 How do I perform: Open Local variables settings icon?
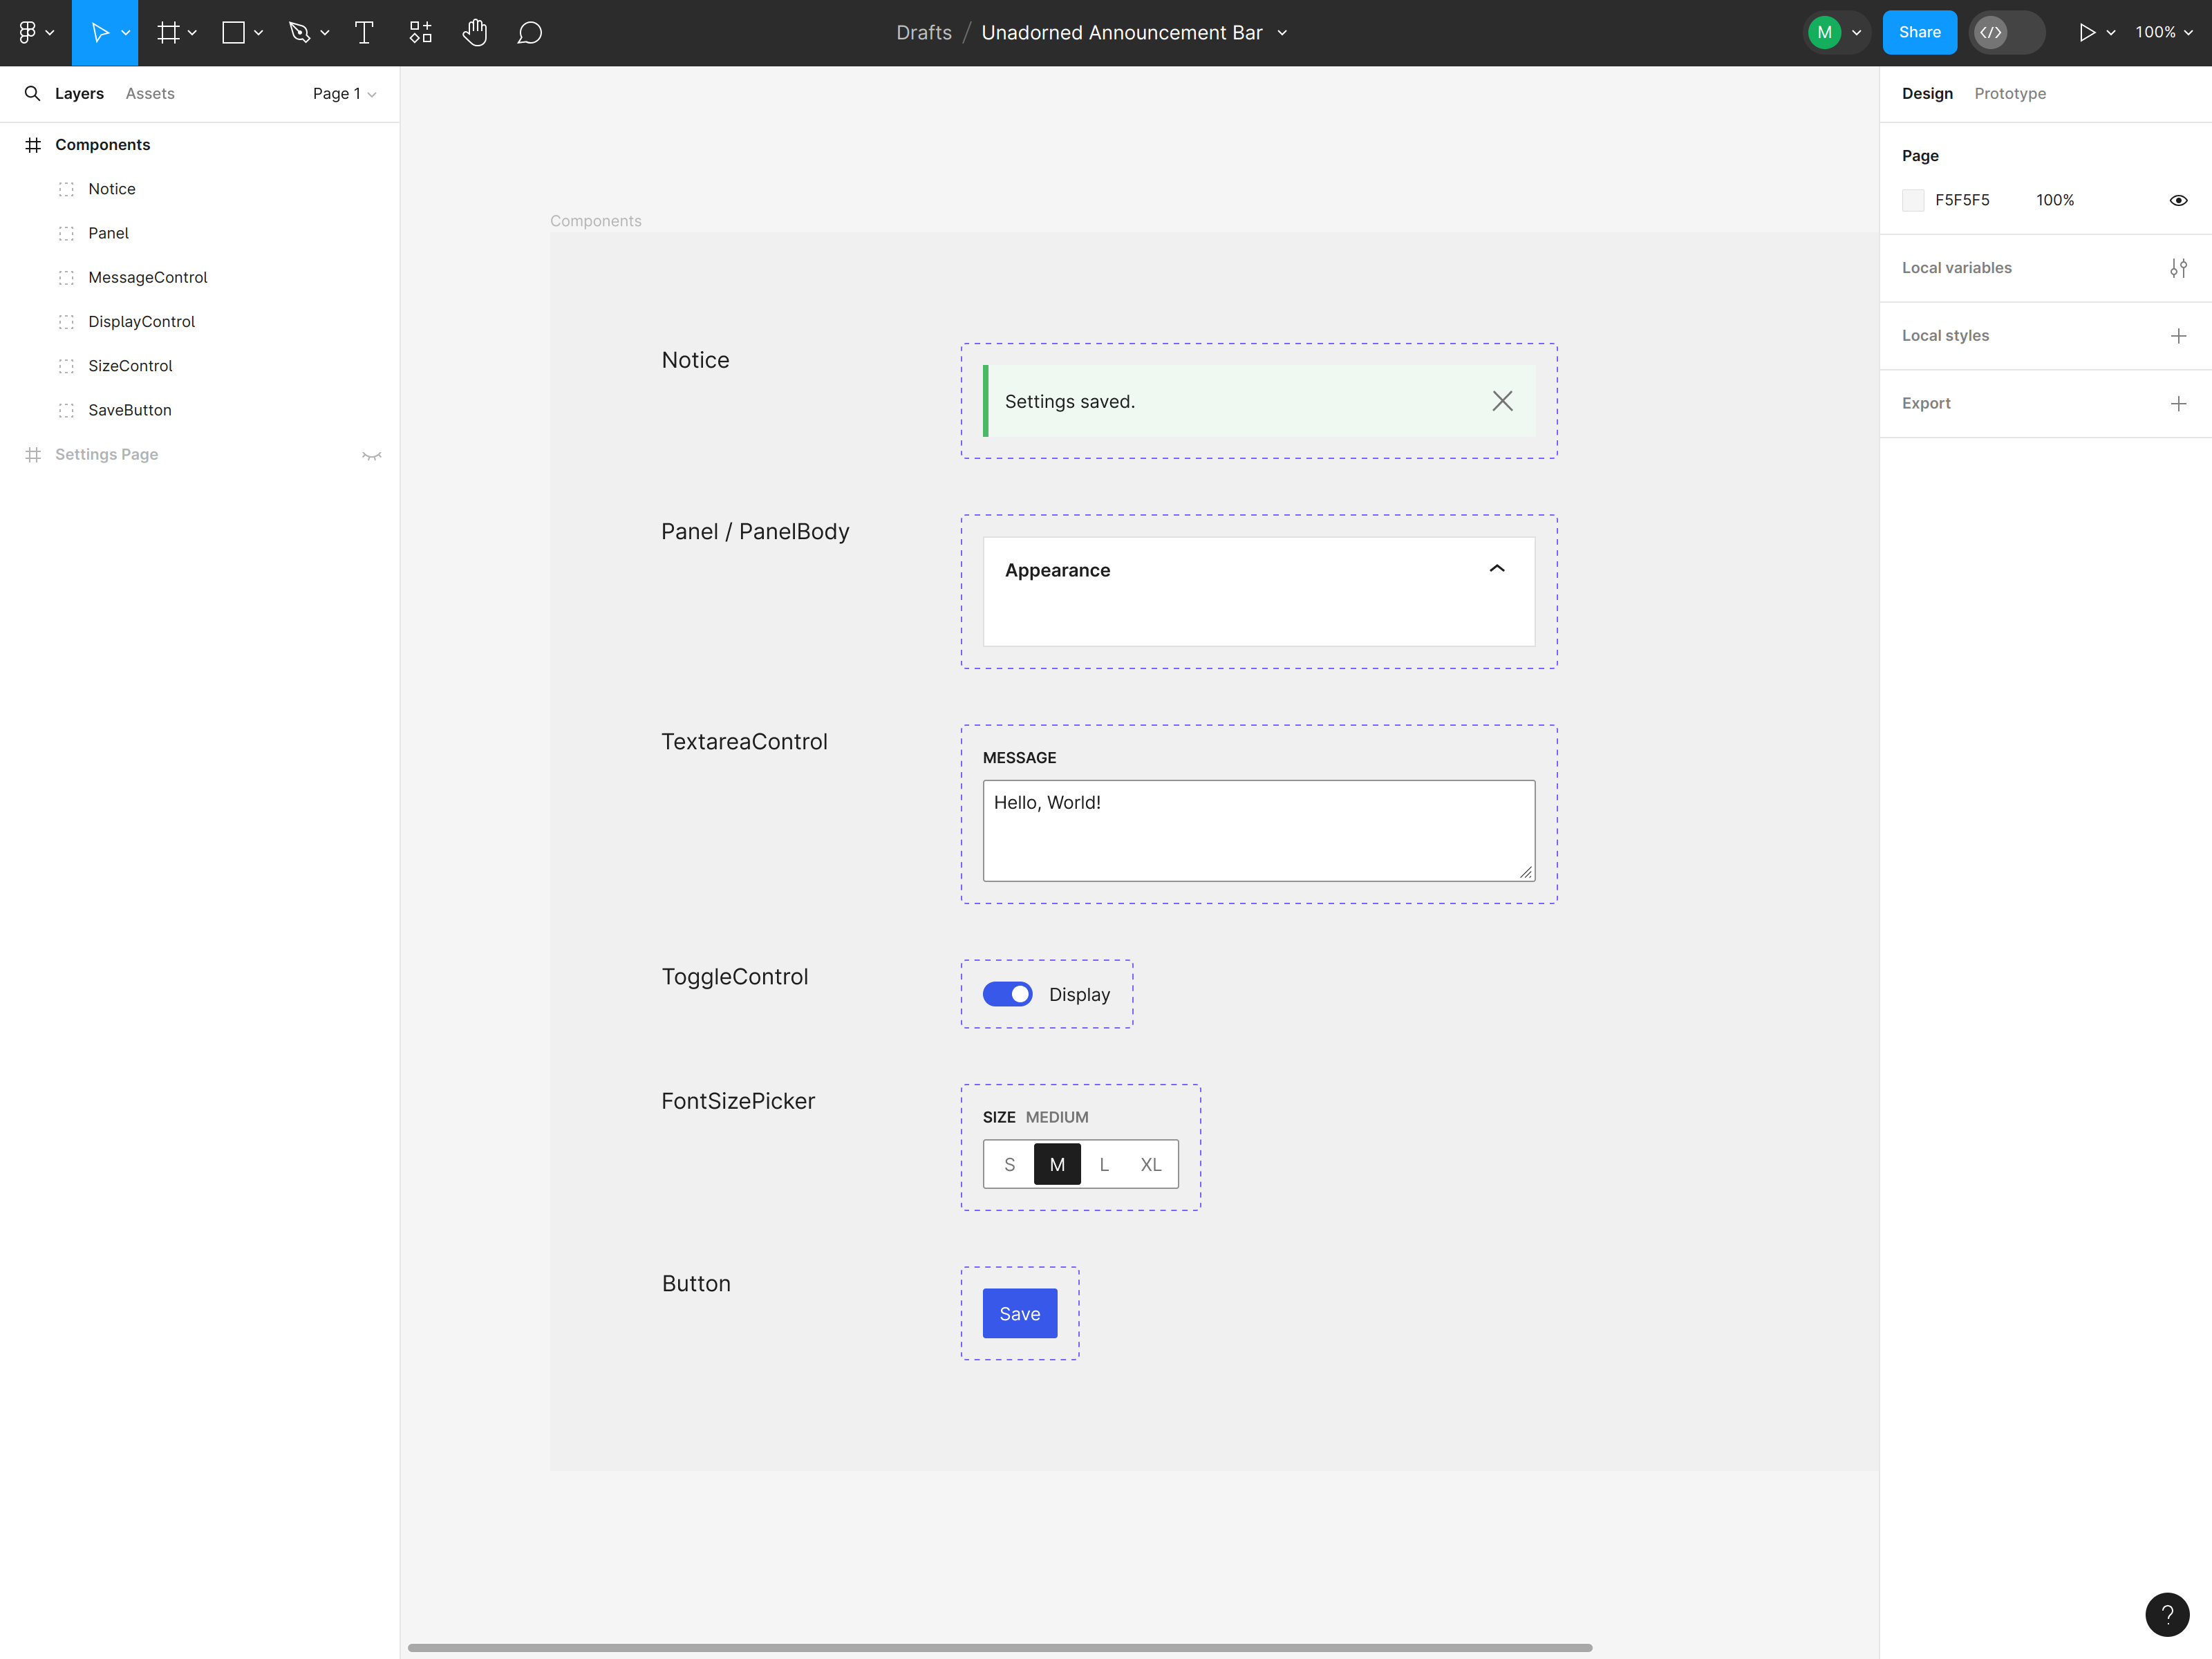click(x=2178, y=268)
